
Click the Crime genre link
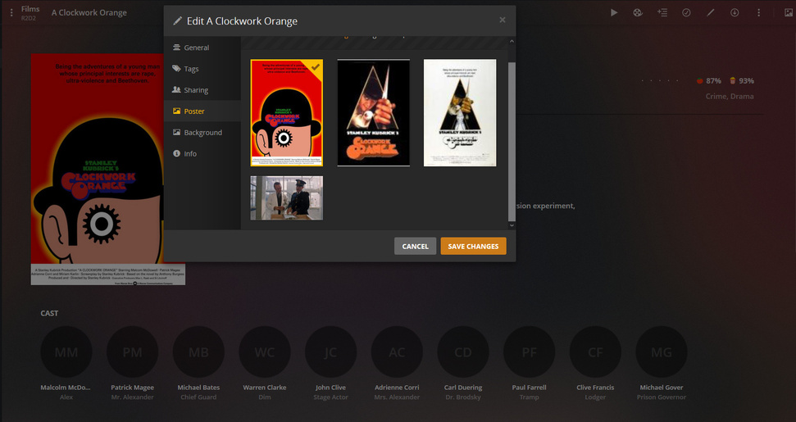716,97
